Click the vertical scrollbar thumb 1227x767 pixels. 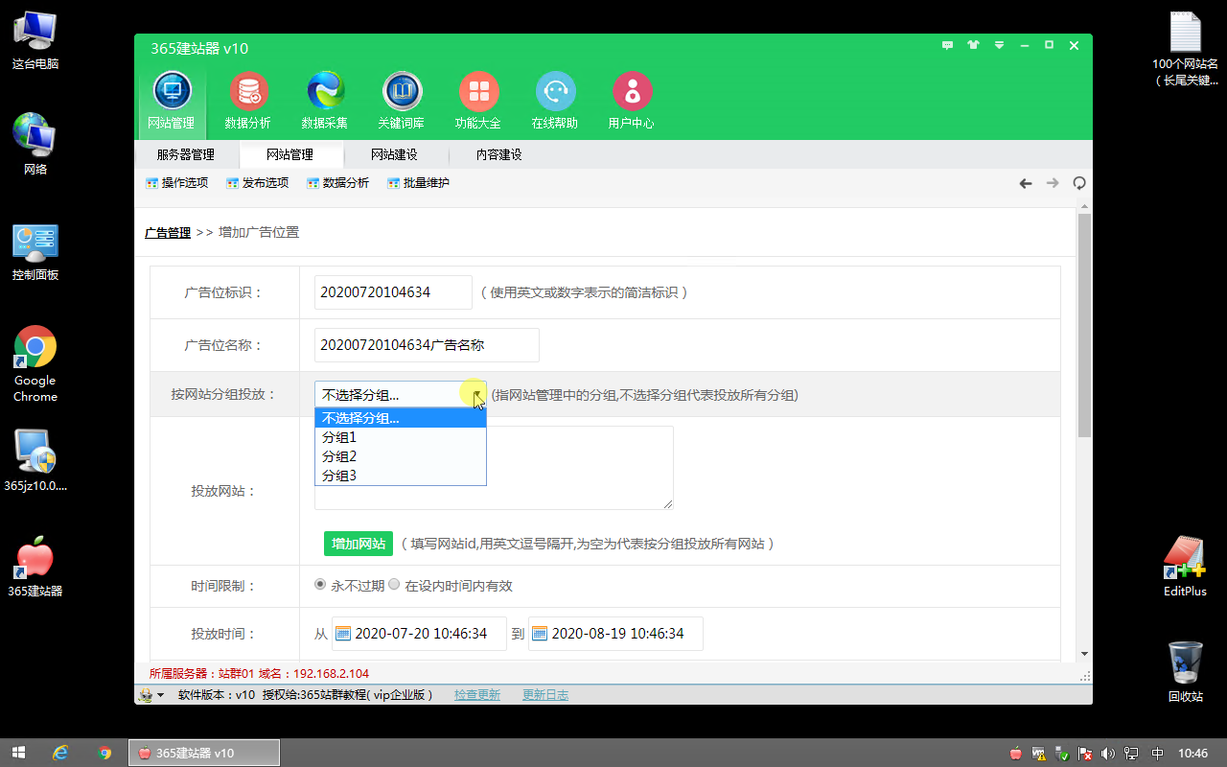1085,326
